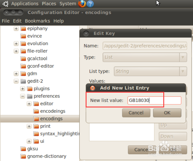Click the evince folder icon

coord(23,36)
